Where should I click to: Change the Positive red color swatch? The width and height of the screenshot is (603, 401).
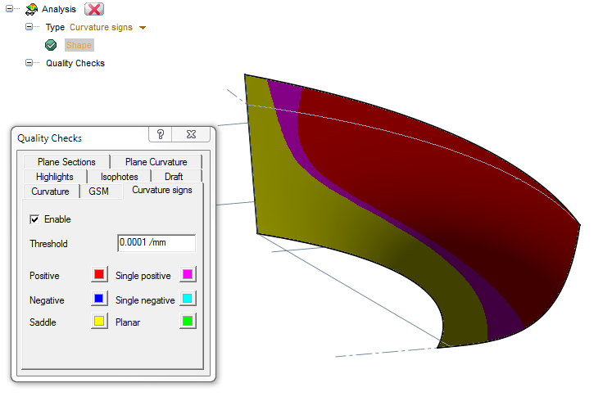click(x=98, y=275)
